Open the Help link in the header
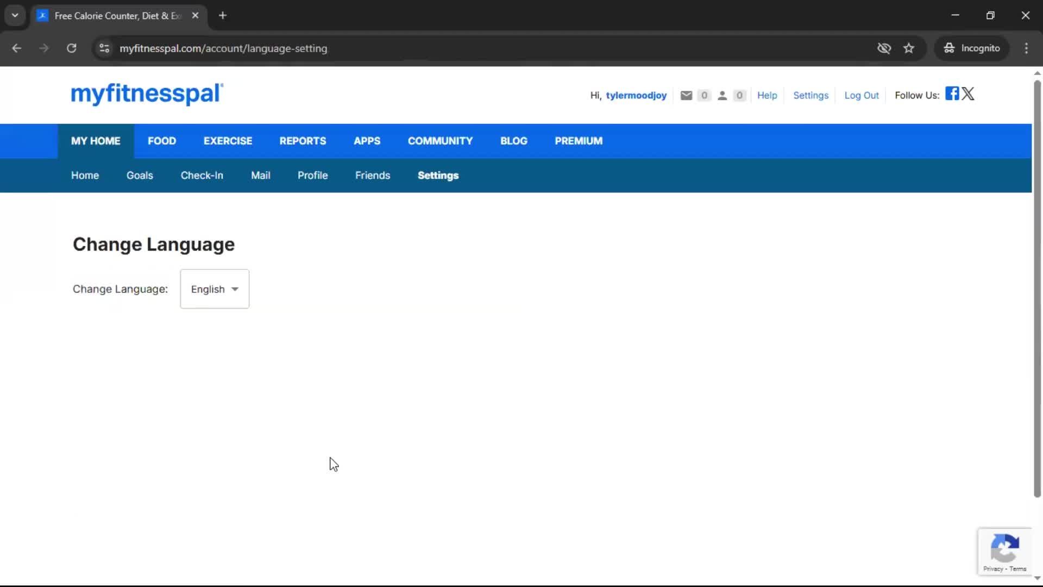Image resolution: width=1043 pixels, height=587 pixels. point(767,96)
